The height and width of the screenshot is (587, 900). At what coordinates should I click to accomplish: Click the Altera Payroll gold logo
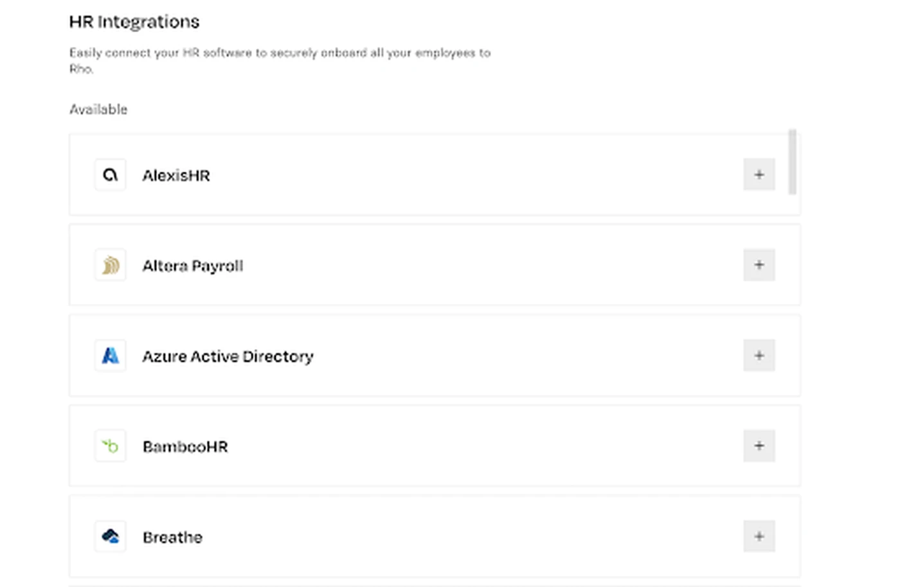[110, 265]
